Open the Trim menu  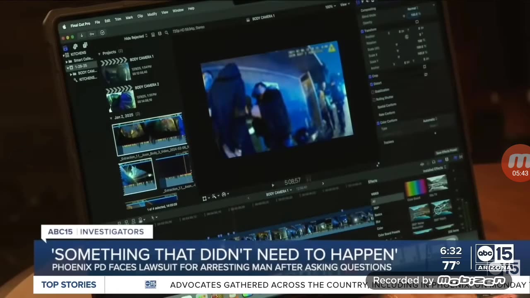118,19
